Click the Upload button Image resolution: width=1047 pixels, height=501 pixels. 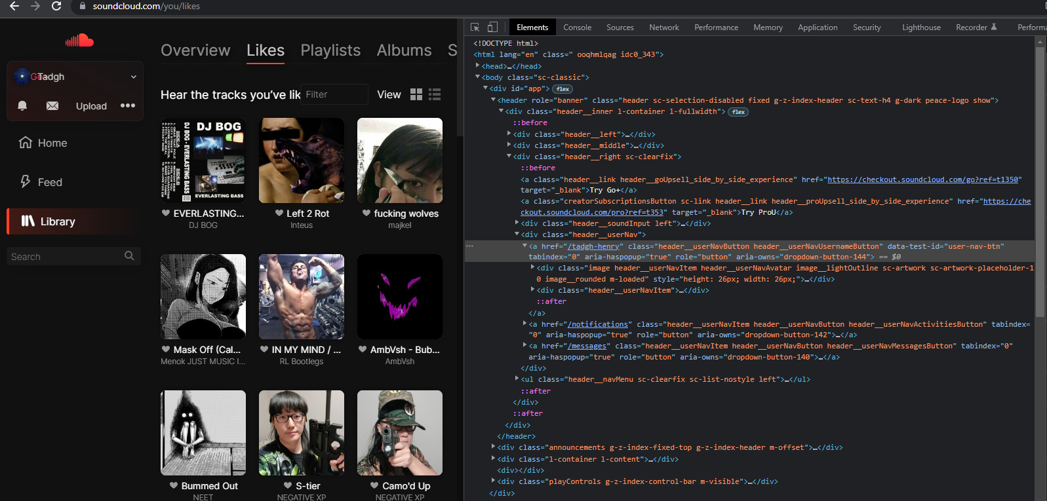[x=91, y=106]
